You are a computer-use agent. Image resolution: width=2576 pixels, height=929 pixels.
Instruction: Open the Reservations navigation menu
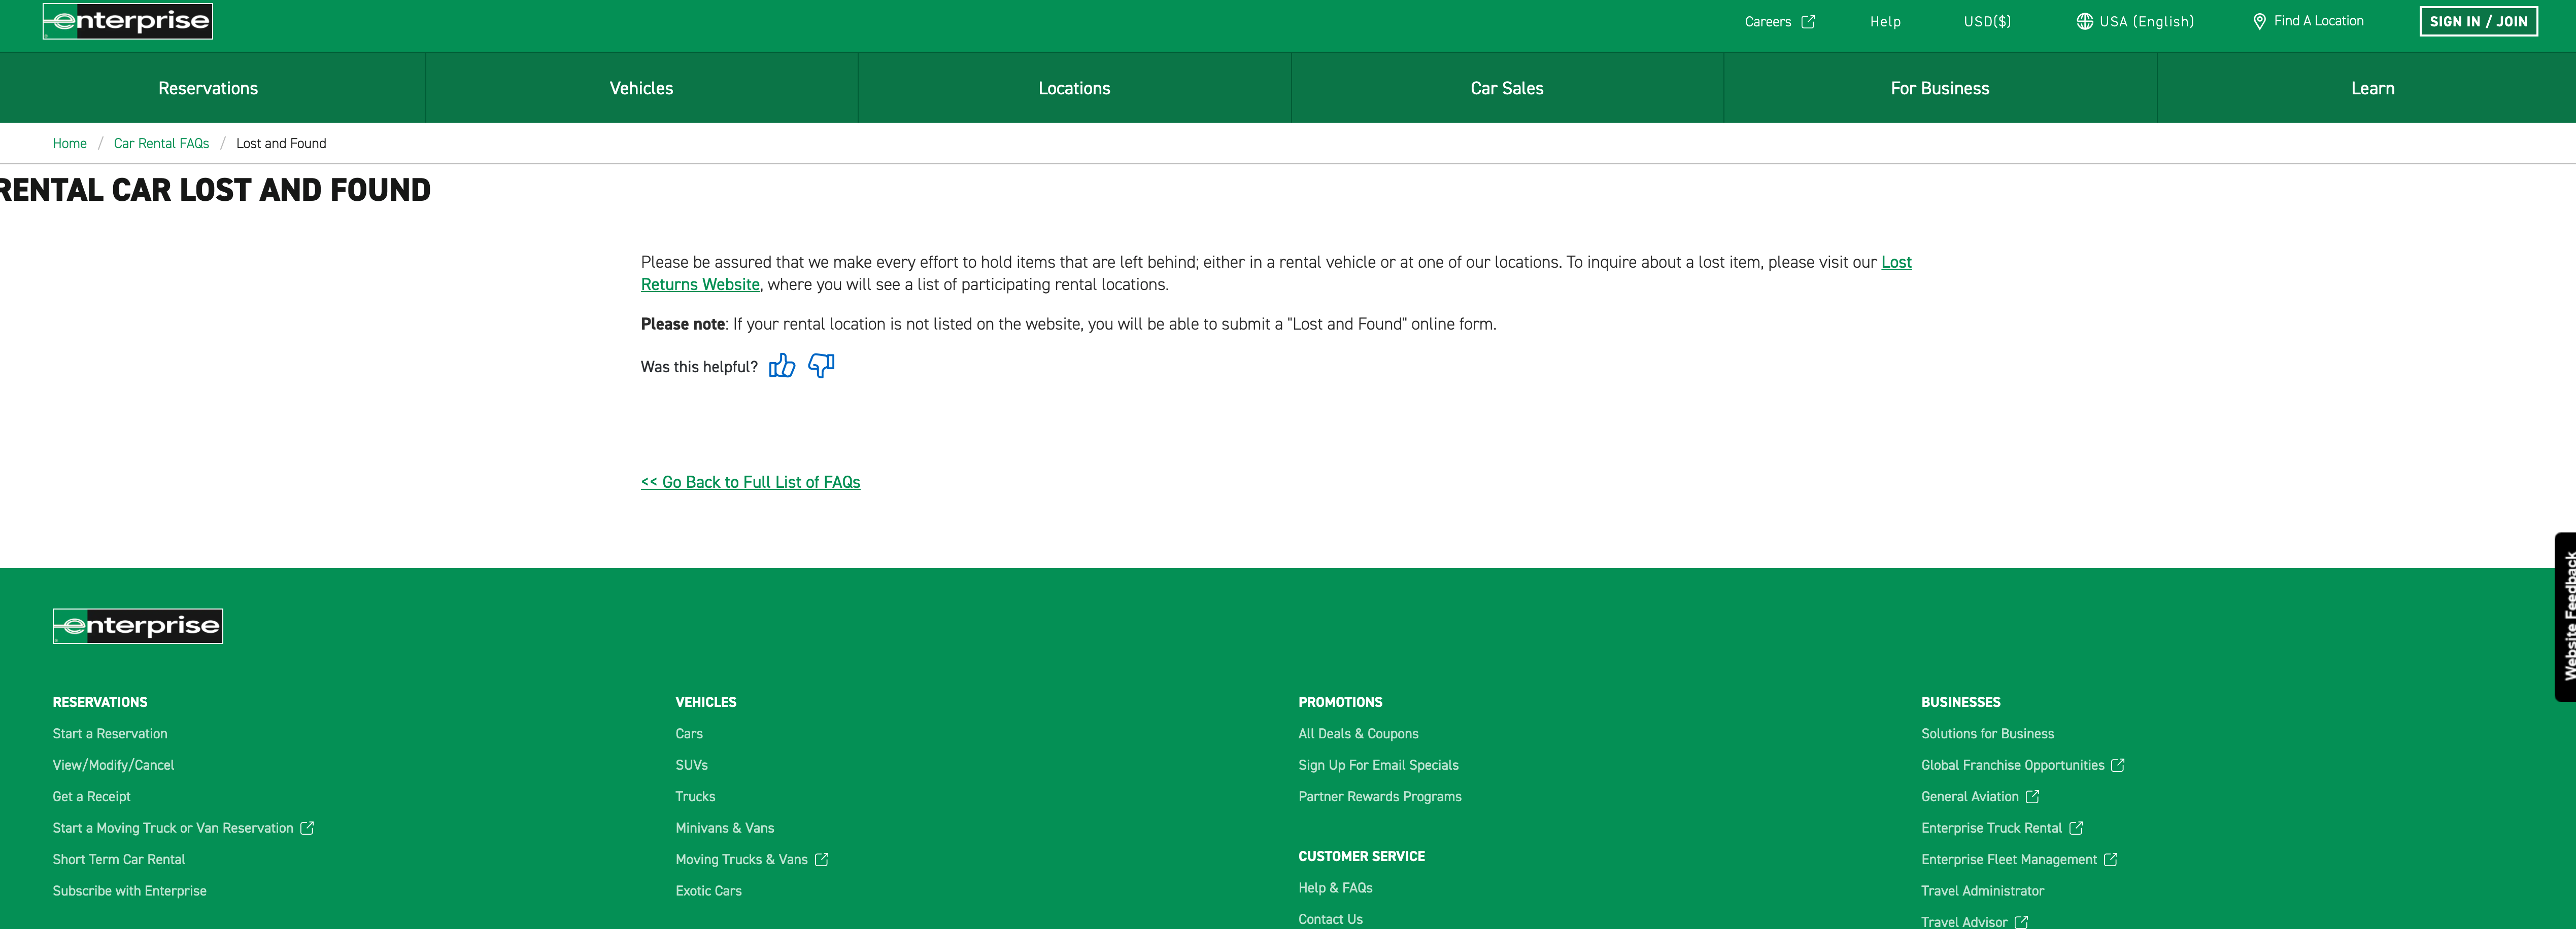[x=208, y=88]
